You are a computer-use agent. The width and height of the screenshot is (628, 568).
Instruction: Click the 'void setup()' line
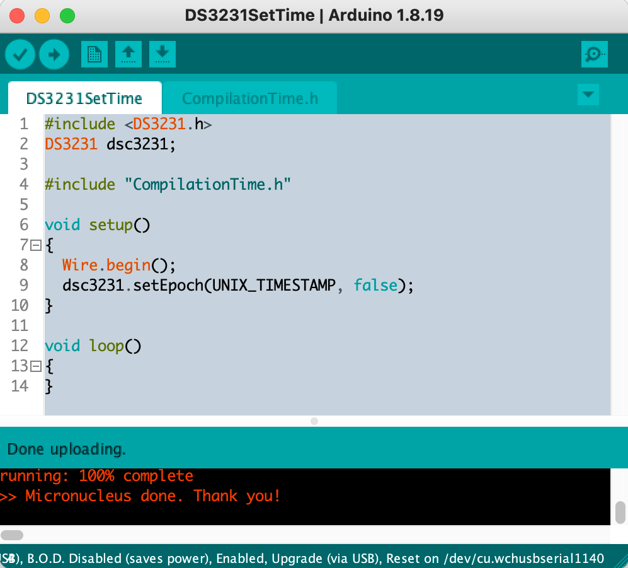[x=98, y=225]
